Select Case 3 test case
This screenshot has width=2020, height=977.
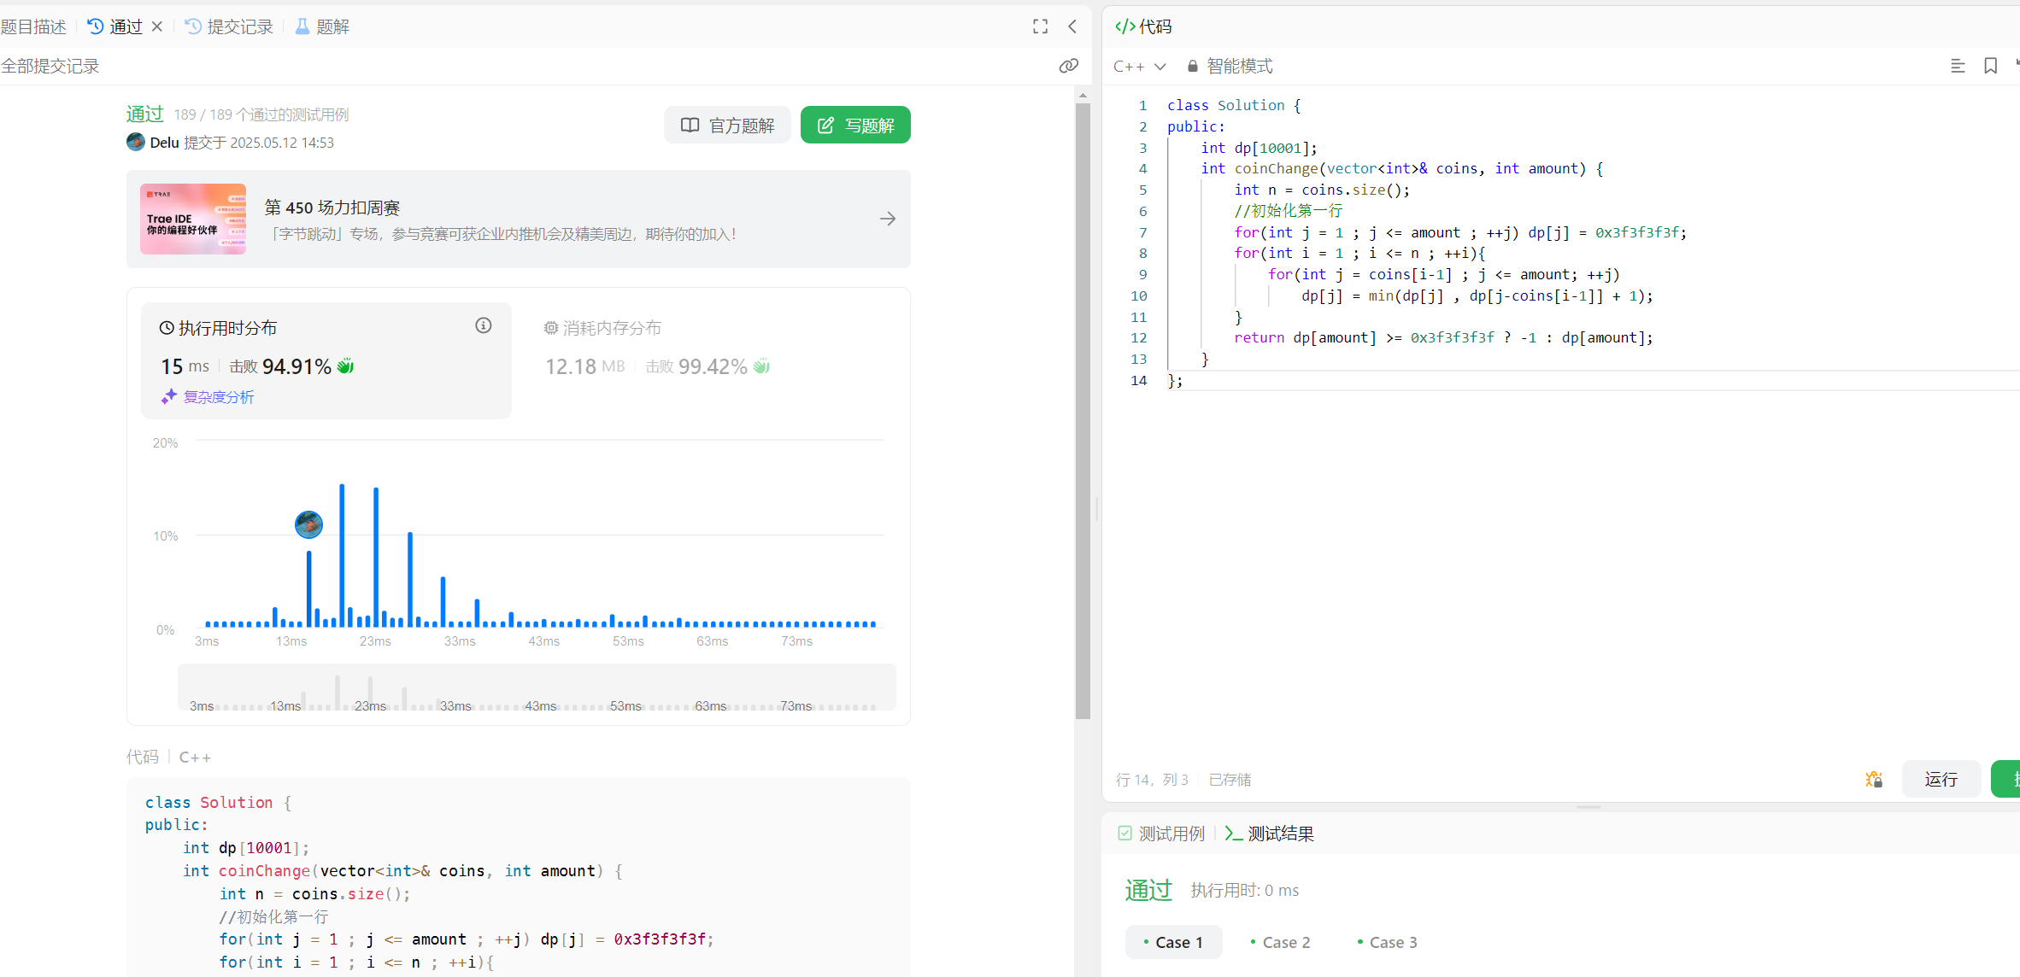click(x=1387, y=942)
